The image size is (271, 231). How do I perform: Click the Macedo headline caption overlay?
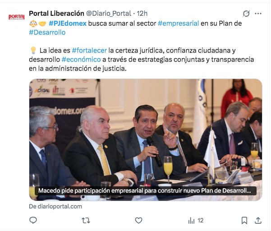(146, 191)
